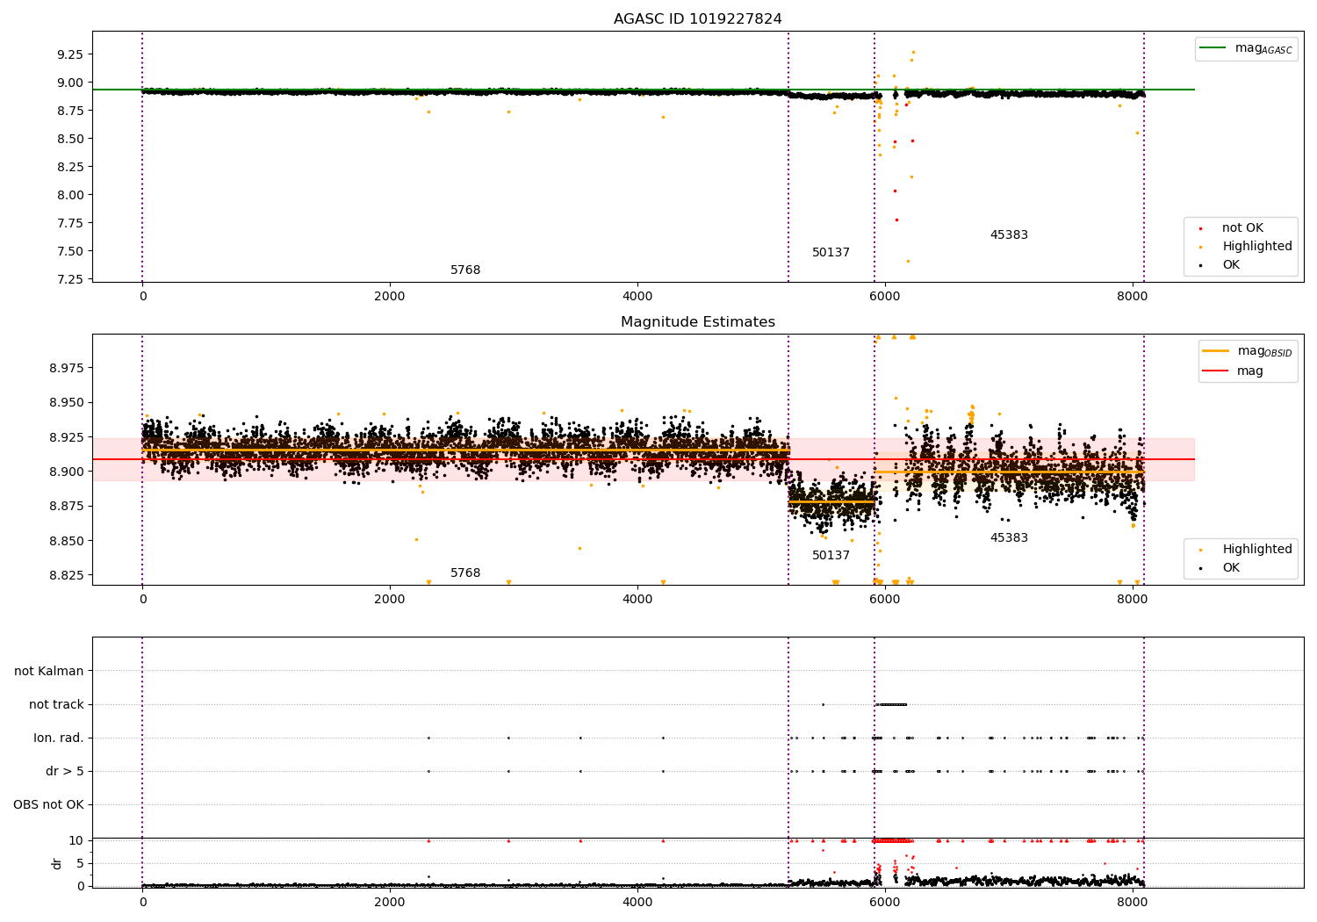Click the 5 tick on the dr axis
The image size is (1317, 922).
(80, 864)
